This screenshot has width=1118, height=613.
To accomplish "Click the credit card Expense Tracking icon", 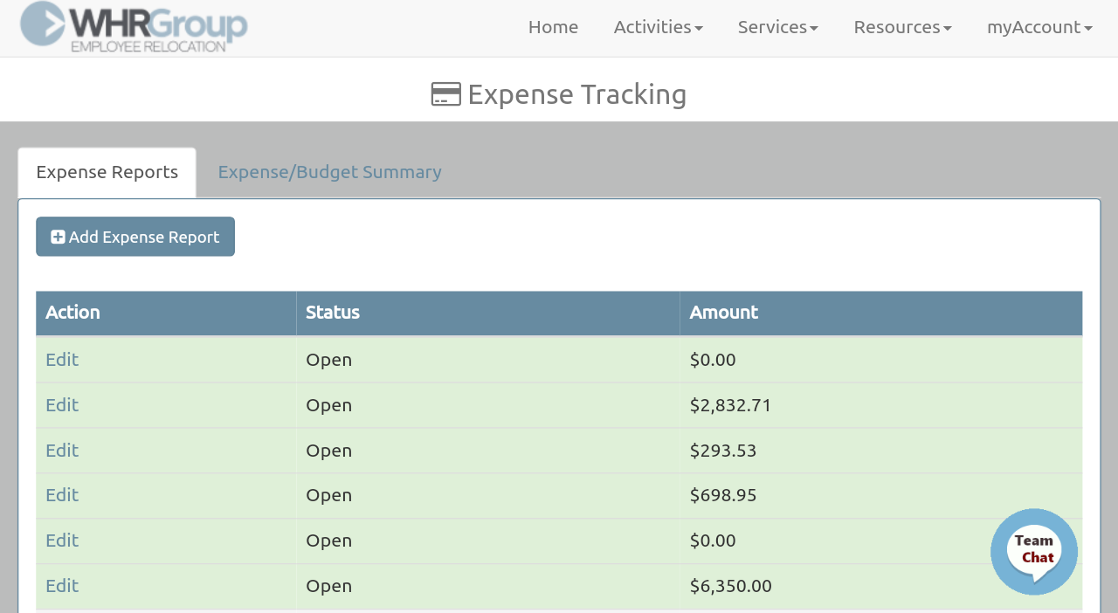I will (x=445, y=94).
